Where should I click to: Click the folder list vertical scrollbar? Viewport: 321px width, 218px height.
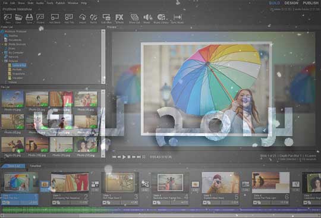103,56
